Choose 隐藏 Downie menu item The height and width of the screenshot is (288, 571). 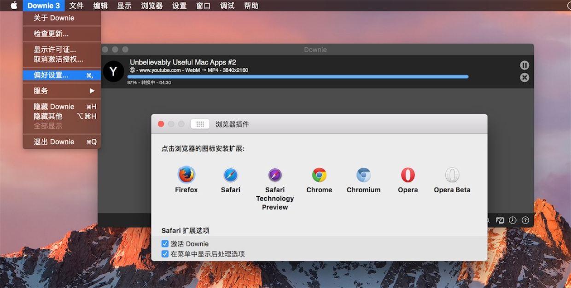(62, 106)
